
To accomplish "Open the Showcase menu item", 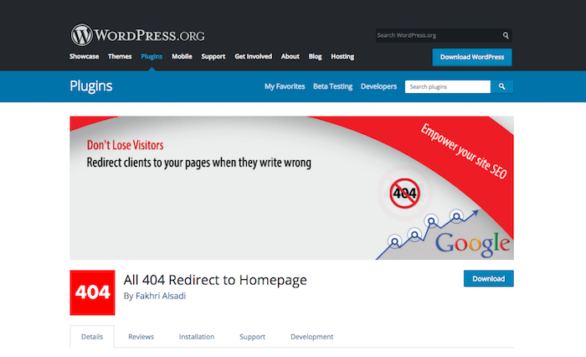I will (x=84, y=57).
